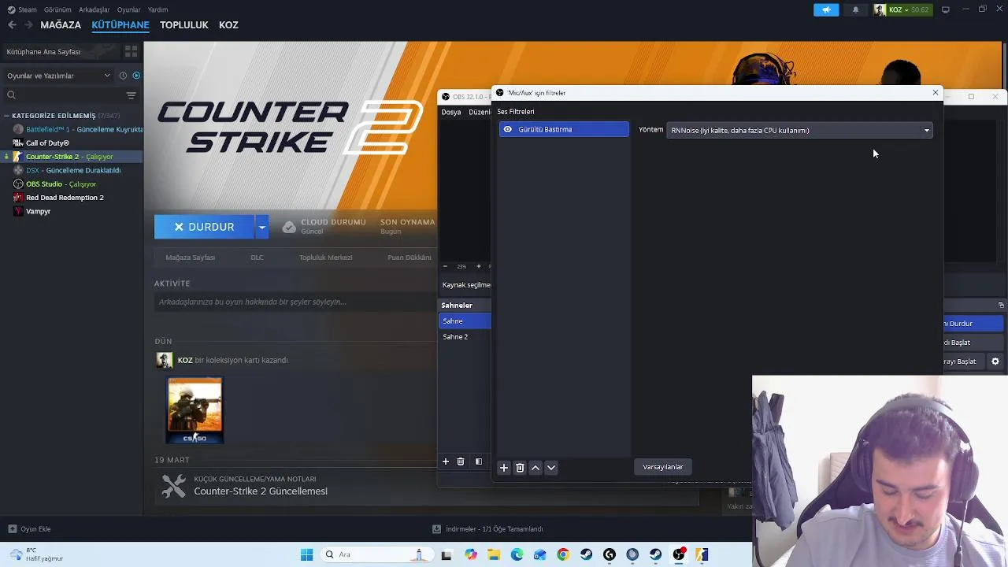The image size is (1008, 567).
Task: Open Counter-Strike 2 taskbar icon
Action: click(x=701, y=554)
